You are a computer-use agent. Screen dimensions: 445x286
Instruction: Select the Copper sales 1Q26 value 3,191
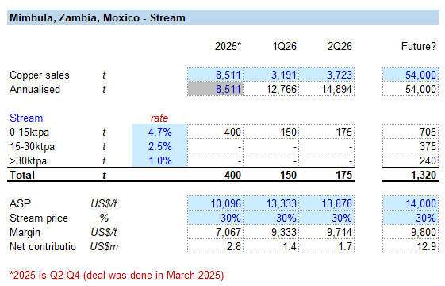coord(271,75)
